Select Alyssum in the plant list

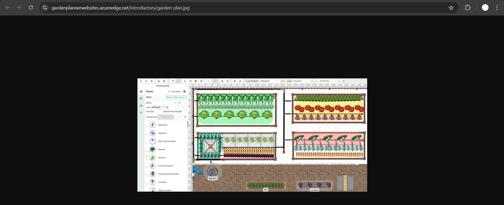pyautogui.click(x=162, y=158)
